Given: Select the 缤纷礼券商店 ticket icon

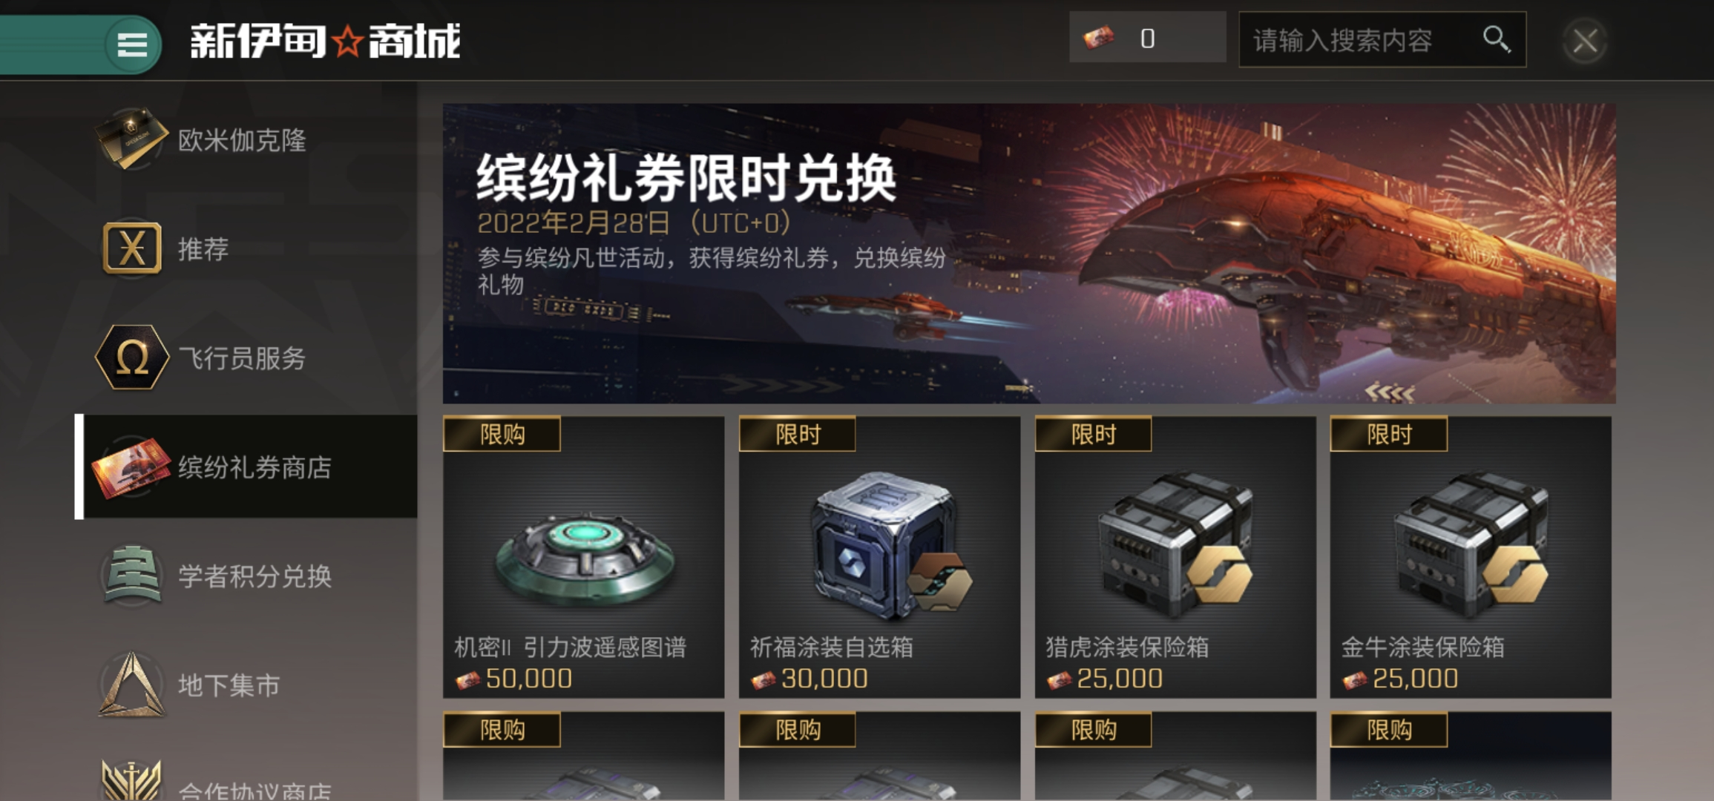Looking at the screenshot, I should [131, 467].
